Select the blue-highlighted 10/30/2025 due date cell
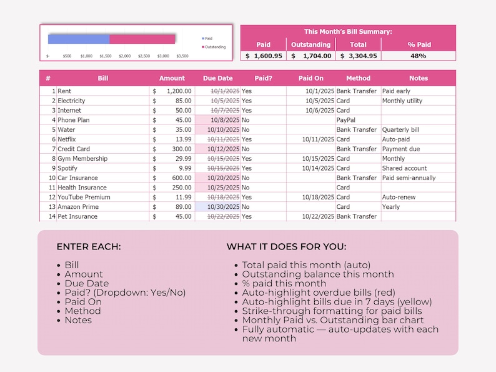496x372 pixels. coord(217,207)
